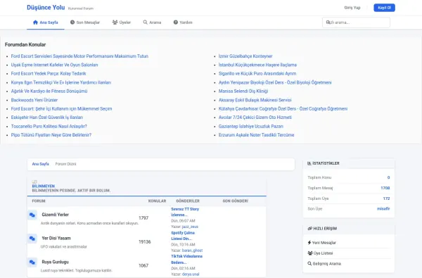The width and height of the screenshot is (422, 278).
Task: Open topic Gaziantep İslahiye Ucuzluk Pazarı
Action: 251,126
